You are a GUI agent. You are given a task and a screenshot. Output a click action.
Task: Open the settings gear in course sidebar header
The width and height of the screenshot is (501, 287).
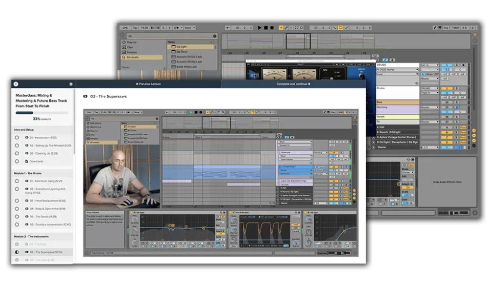pos(71,84)
